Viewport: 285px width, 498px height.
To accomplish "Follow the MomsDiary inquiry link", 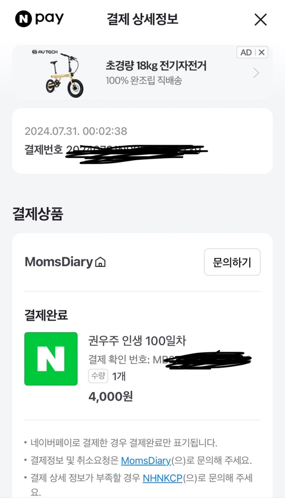I will click(x=146, y=460).
